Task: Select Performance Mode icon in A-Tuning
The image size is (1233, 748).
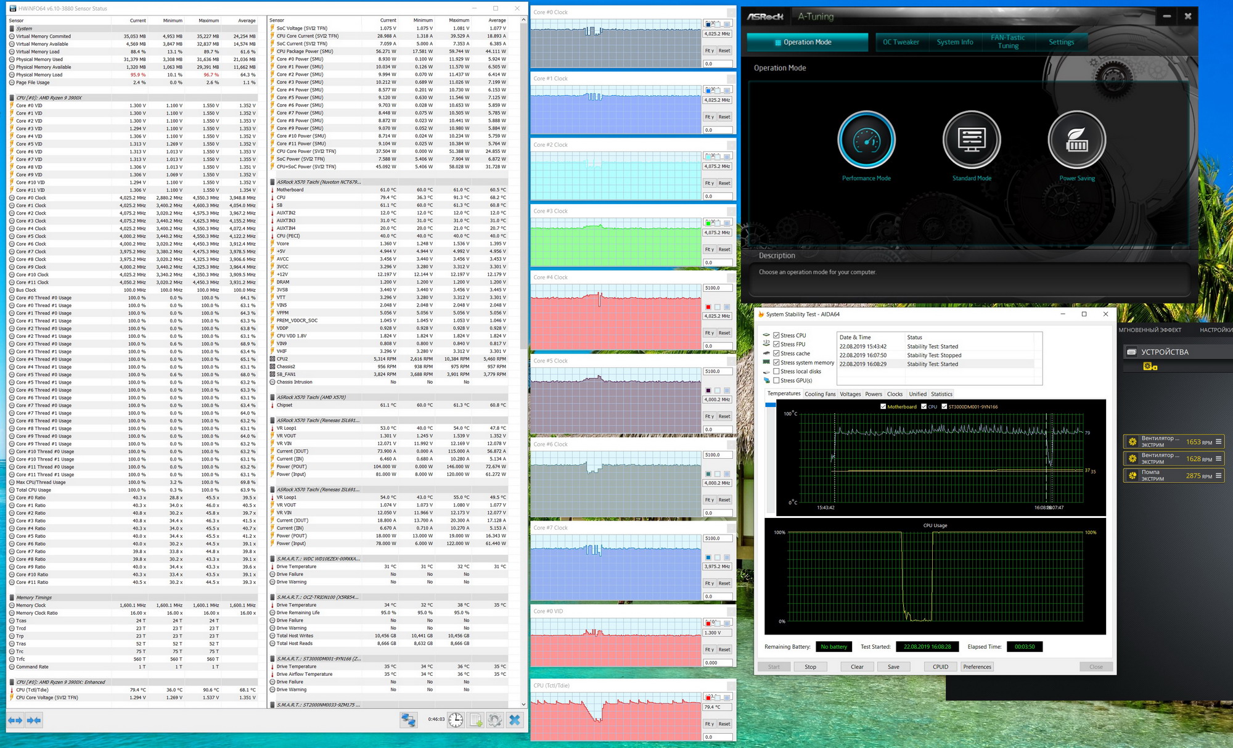Action: tap(866, 141)
